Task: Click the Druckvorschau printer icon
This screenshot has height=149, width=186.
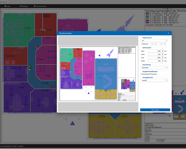Action: tap(35, 6)
